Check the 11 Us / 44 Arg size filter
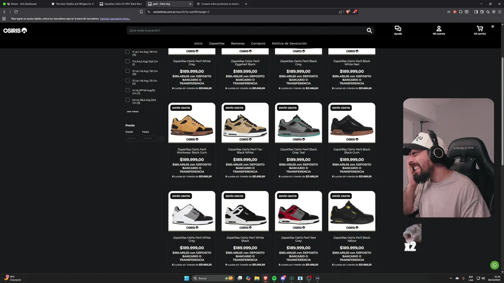 pyautogui.click(x=127, y=51)
